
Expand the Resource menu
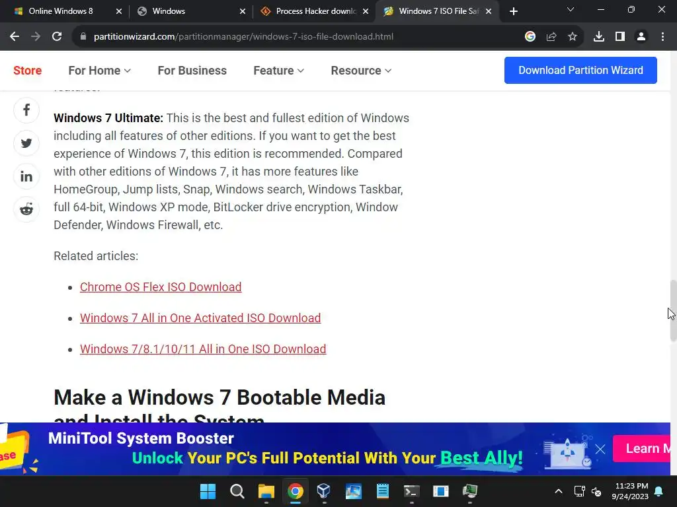pos(361,70)
